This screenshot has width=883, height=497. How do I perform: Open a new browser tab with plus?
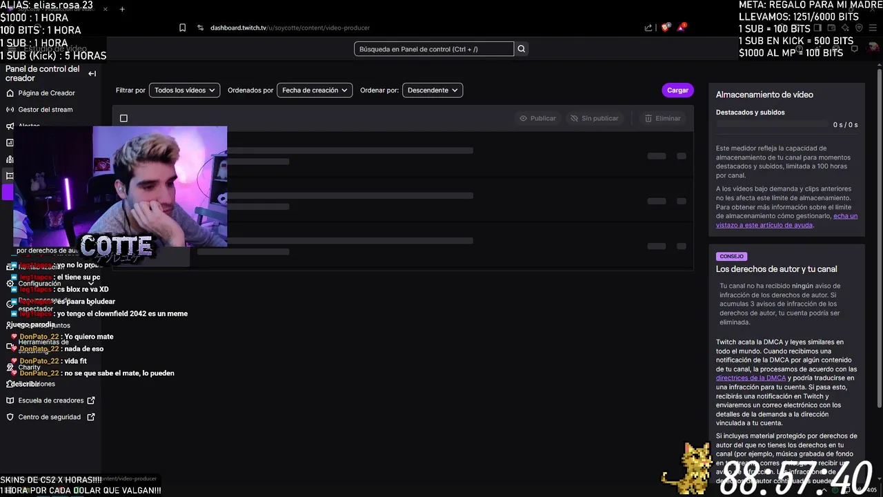[122, 9]
